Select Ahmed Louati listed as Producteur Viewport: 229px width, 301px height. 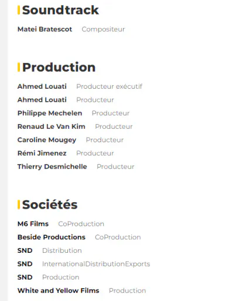pos(42,100)
